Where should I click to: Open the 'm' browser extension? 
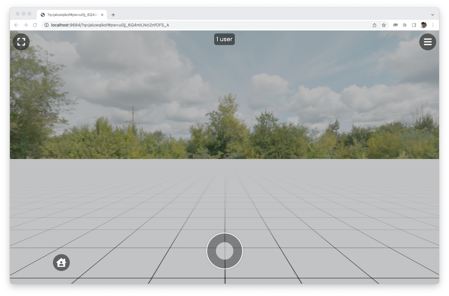[x=395, y=25]
